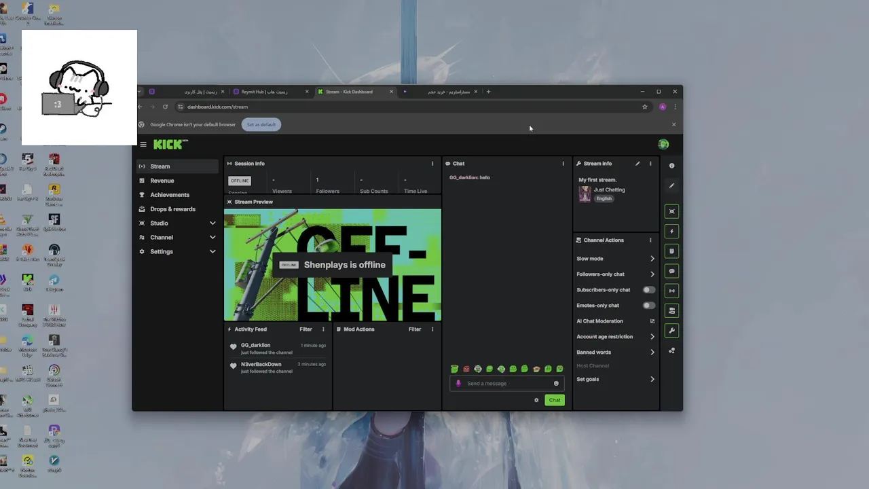
Task: Send message with the green Chat button
Action: click(555, 400)
